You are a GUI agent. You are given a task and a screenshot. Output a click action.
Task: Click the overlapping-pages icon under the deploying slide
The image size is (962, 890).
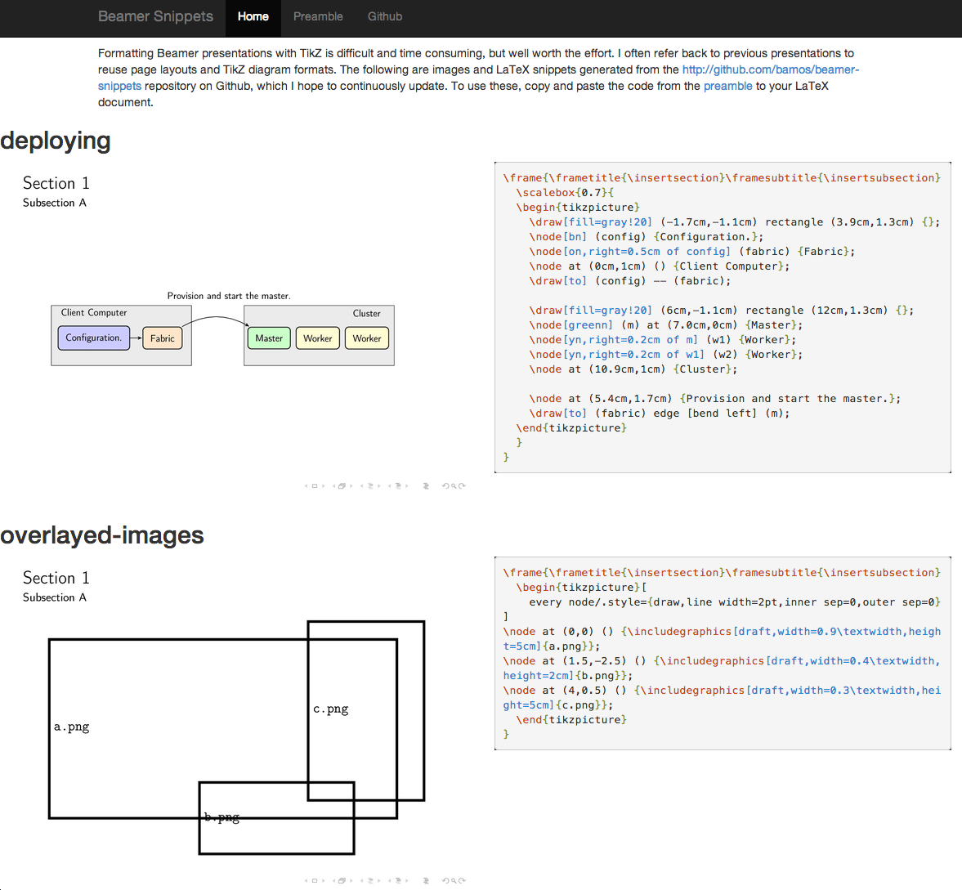[342, 485]
